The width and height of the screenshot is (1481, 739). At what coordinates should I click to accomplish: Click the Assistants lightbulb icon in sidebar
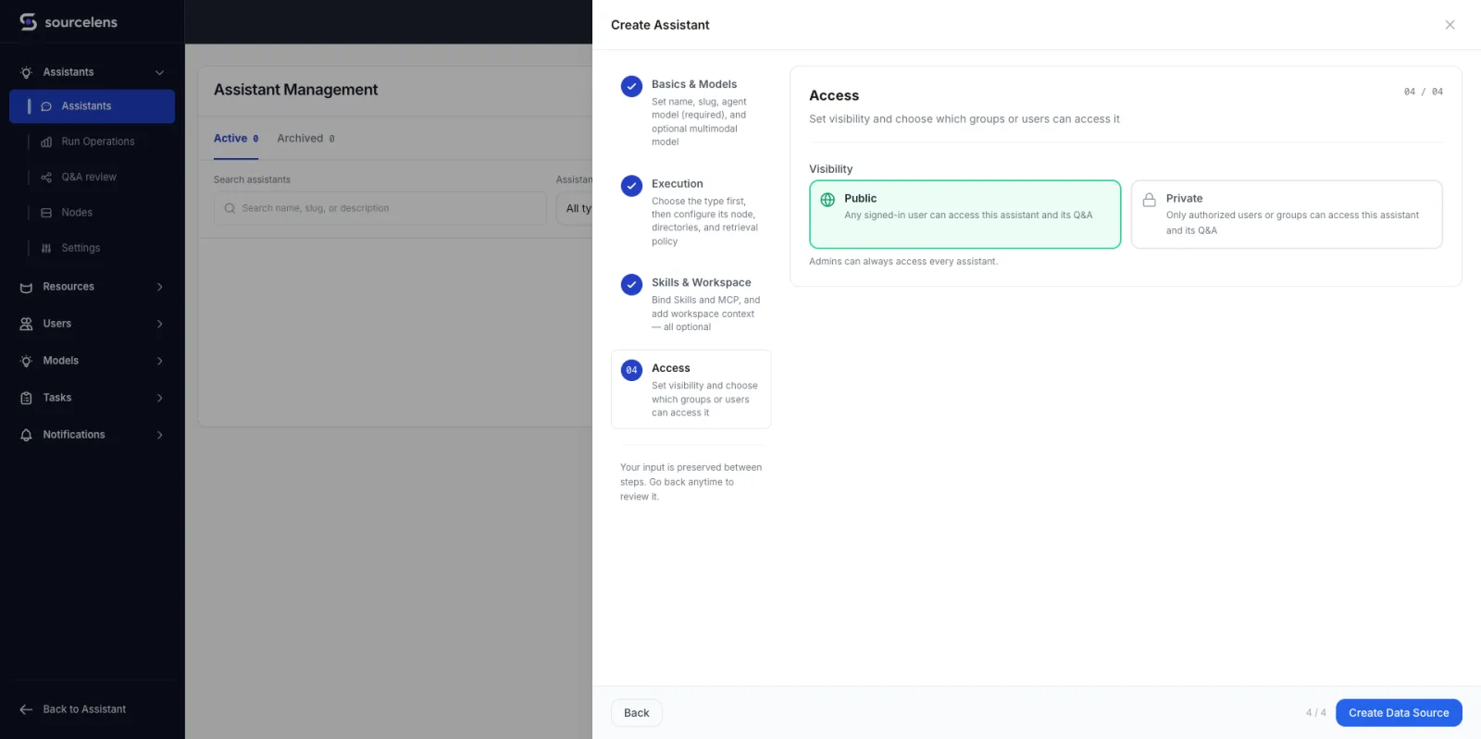[26, 72]
